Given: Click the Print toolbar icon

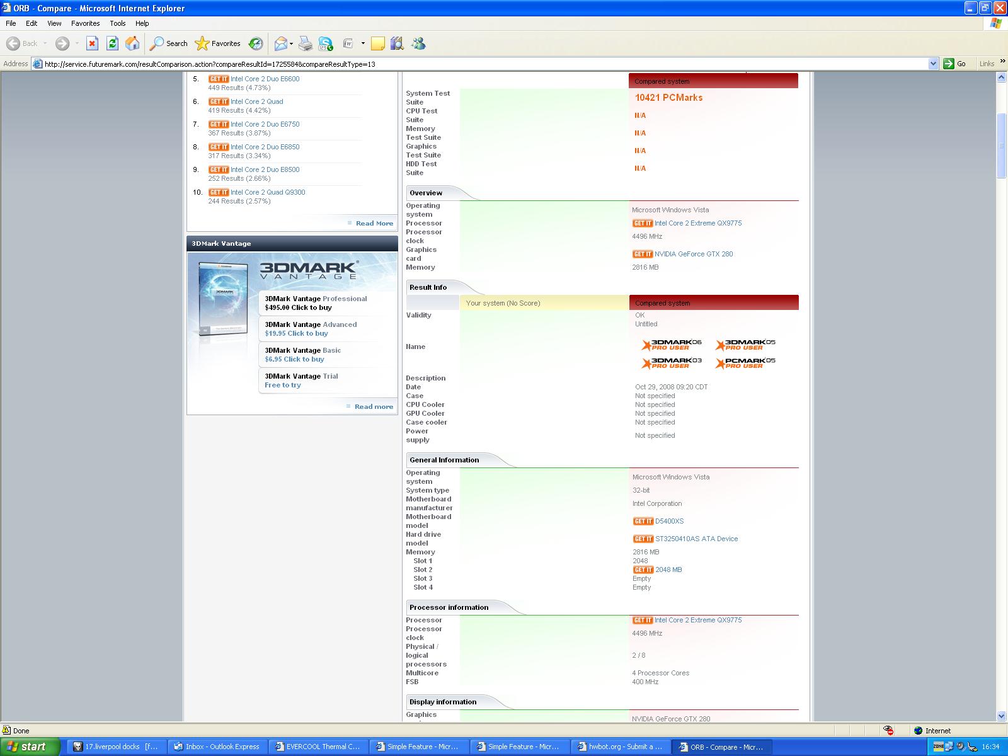Looking at the screenshot, I should (305, 43).
